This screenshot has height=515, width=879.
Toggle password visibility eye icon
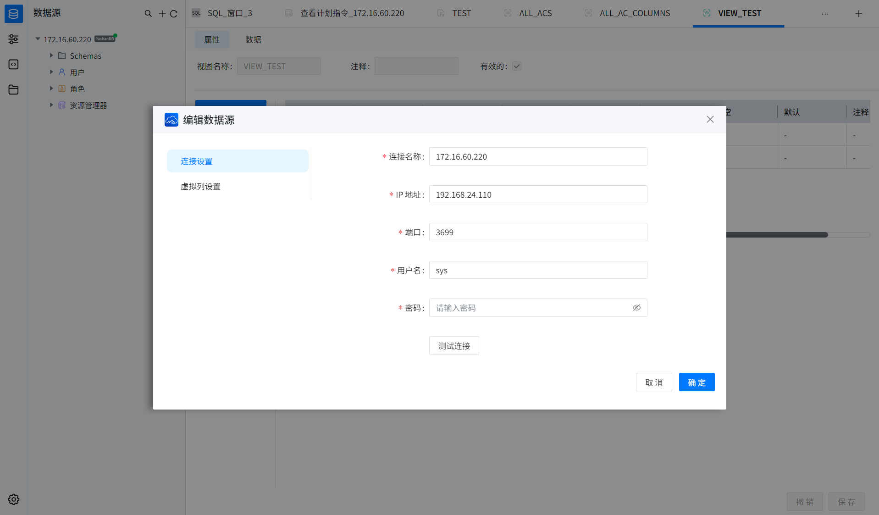[x=636, y=308]
